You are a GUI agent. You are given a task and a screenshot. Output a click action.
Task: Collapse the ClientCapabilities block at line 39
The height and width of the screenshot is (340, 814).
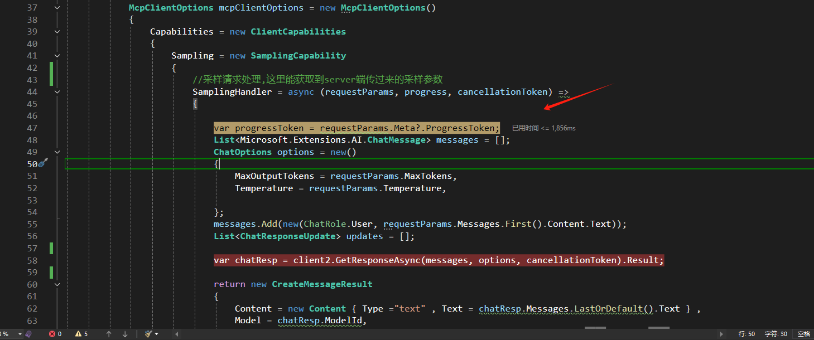point(57,31)
